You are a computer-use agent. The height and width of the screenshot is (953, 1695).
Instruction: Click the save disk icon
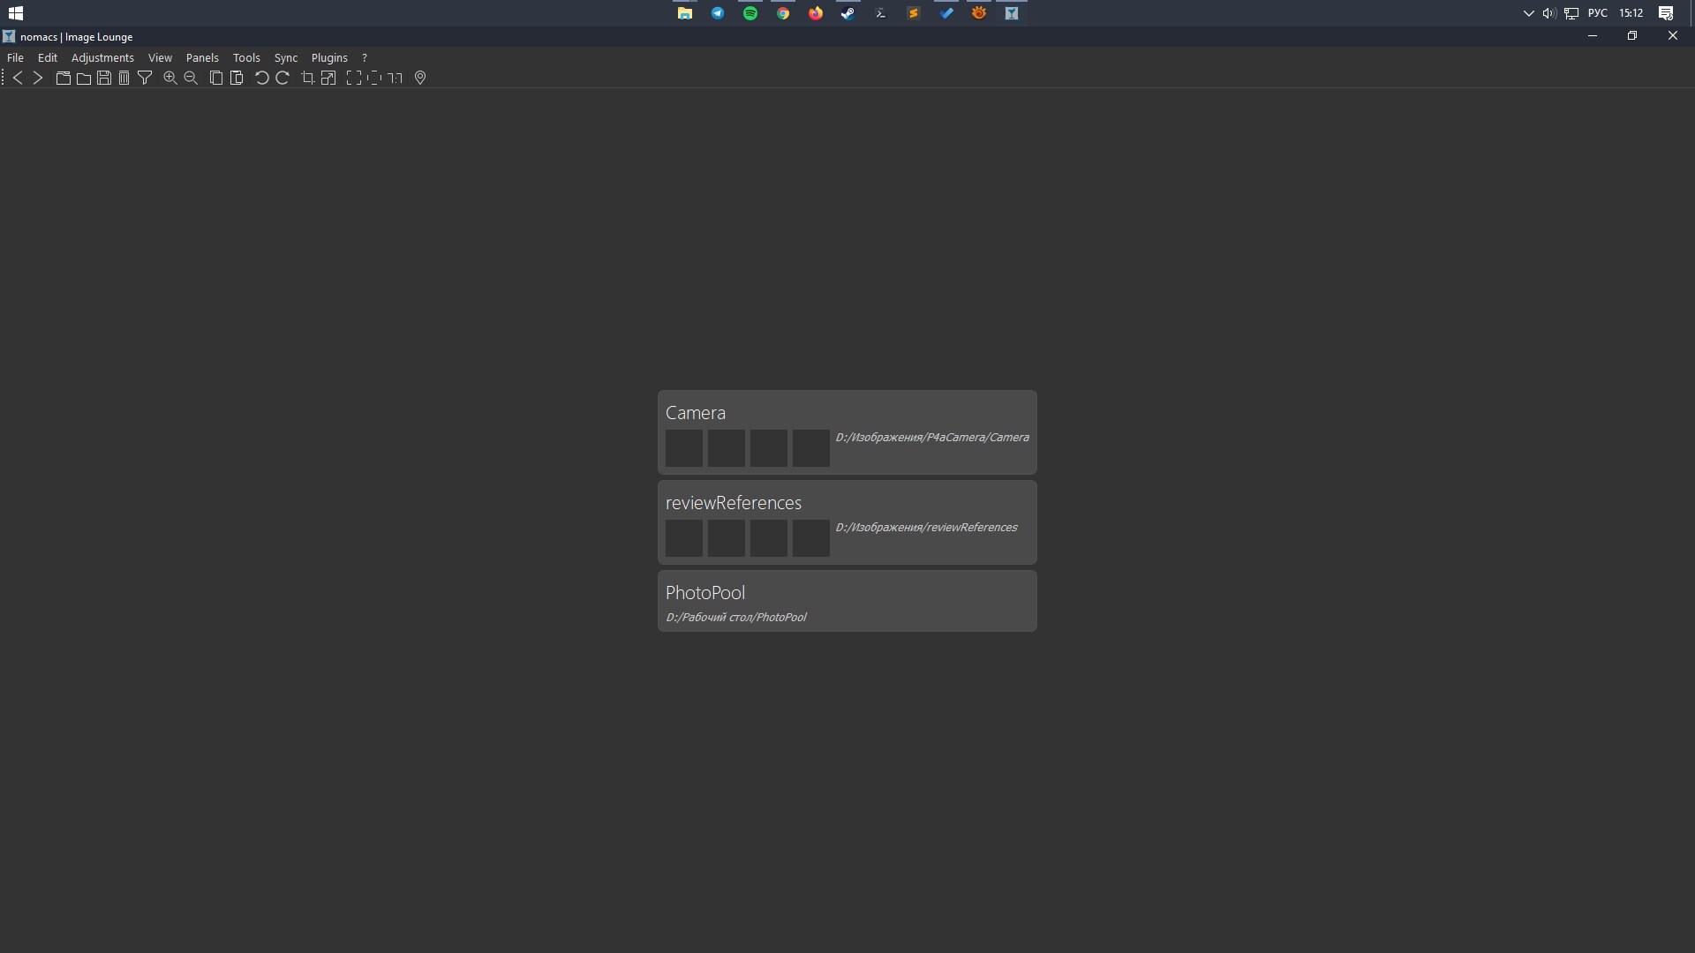[104, 78]
